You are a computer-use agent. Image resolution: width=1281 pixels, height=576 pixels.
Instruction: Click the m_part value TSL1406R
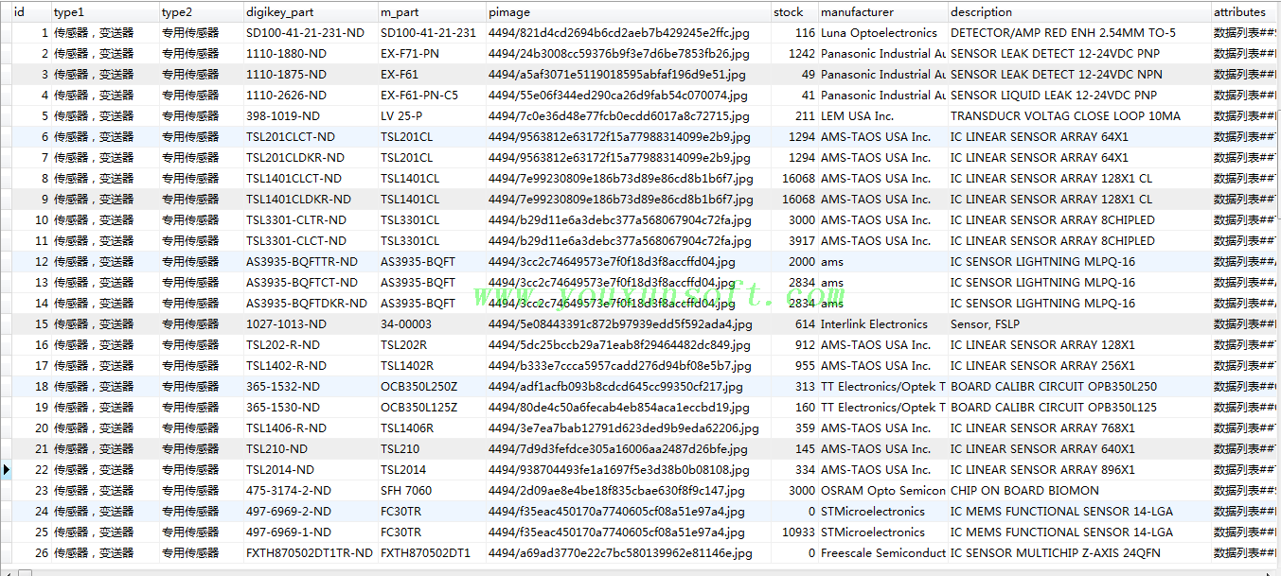pos(432,428)
